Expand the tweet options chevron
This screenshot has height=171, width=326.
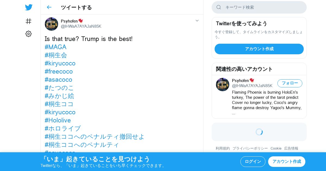197,21
